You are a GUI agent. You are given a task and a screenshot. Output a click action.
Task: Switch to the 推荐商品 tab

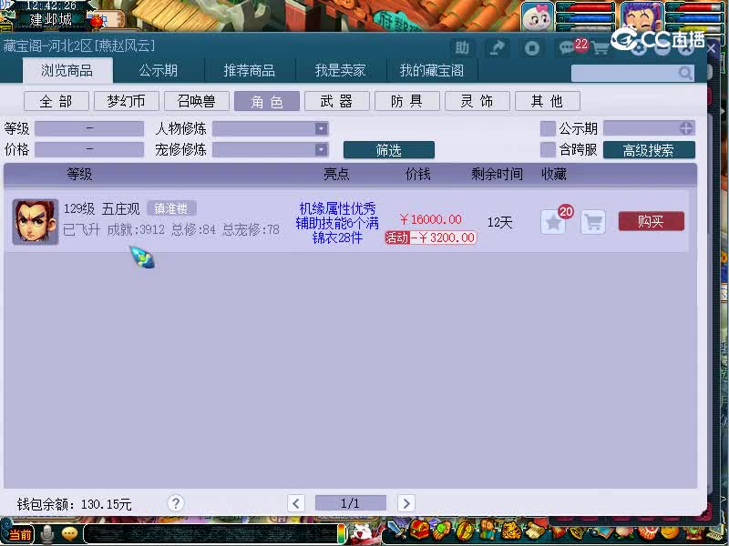[249, 71]
